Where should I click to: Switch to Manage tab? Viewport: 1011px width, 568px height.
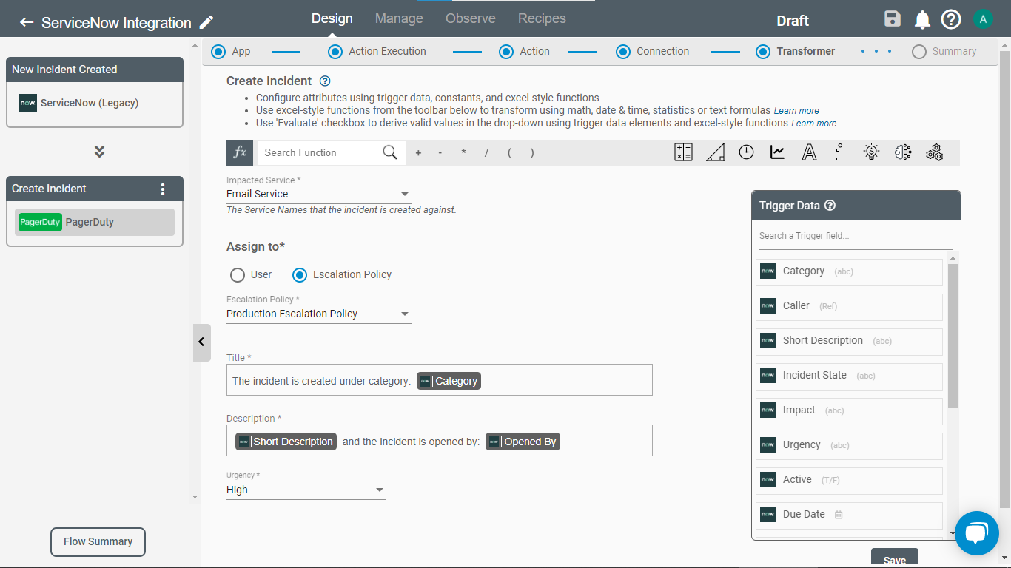tap(399, 18)
